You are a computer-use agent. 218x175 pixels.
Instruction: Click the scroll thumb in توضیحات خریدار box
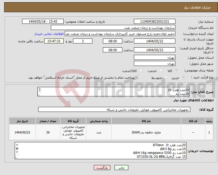[x=17, y=148]
